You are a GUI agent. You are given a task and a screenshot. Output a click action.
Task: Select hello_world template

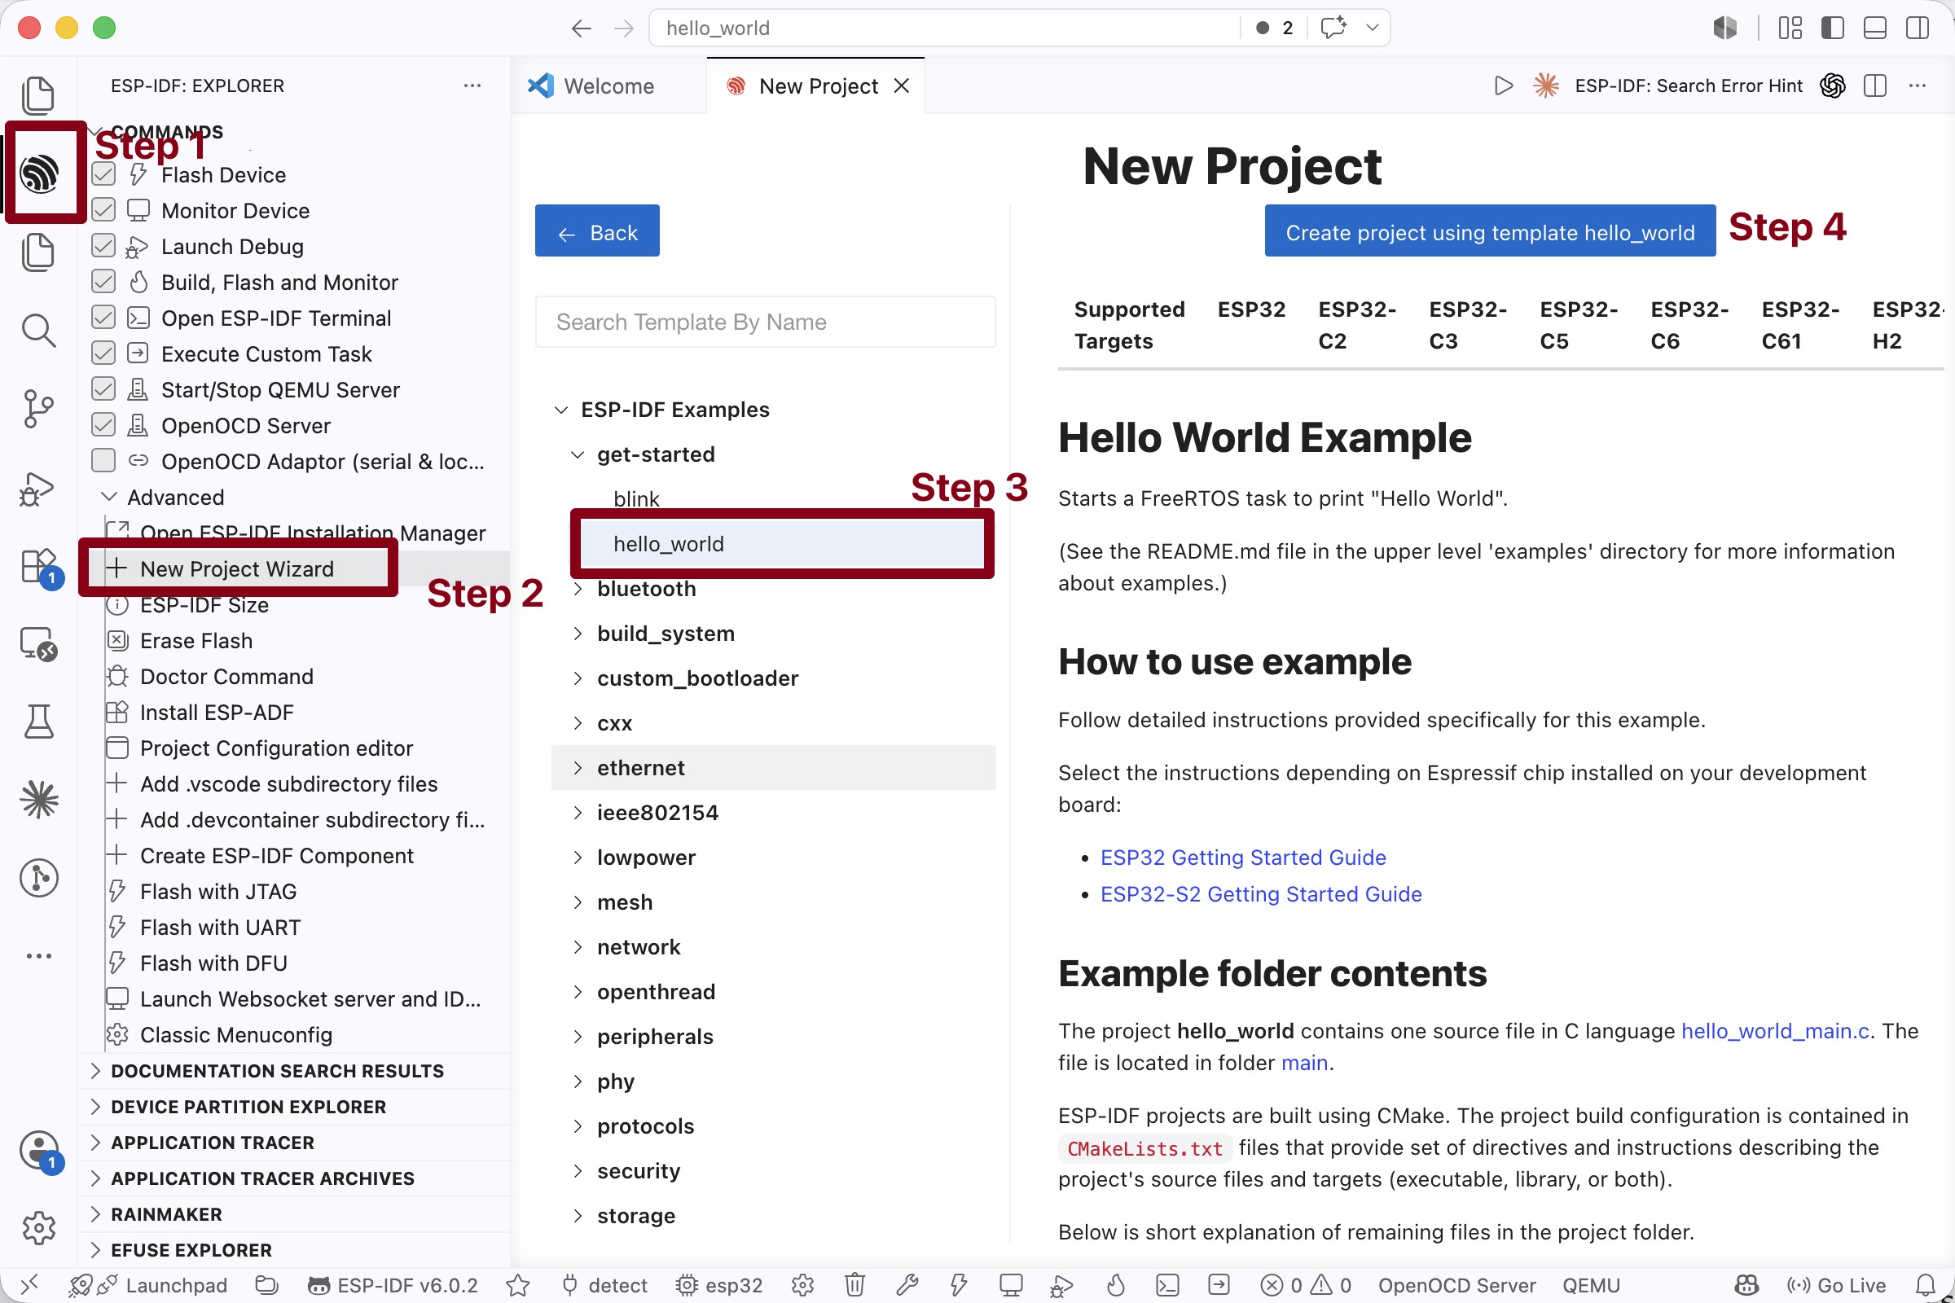pyautogui.click(x=781, y=544)
